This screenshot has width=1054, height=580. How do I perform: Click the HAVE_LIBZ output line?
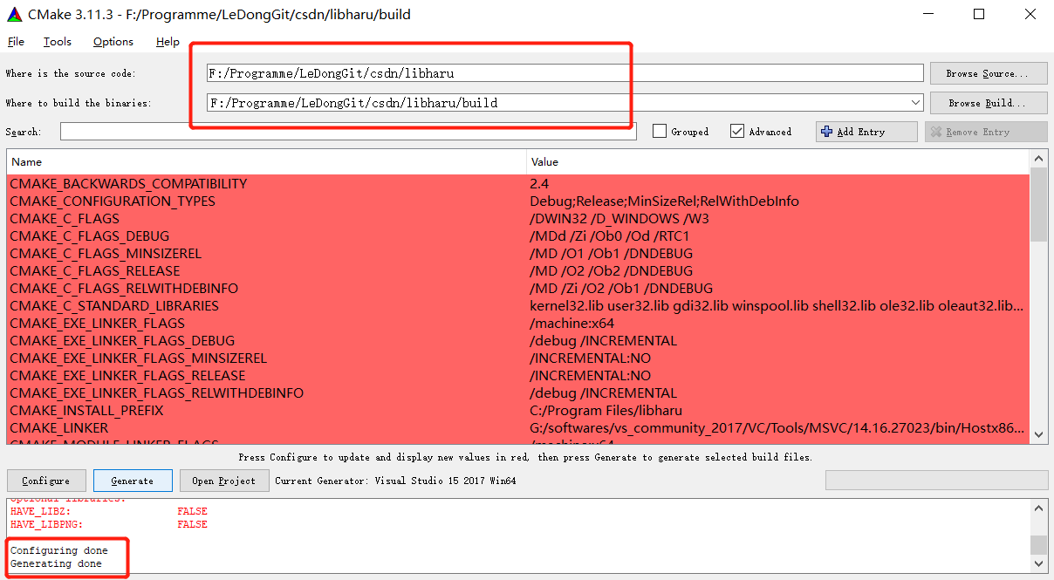tap(109, 511)
